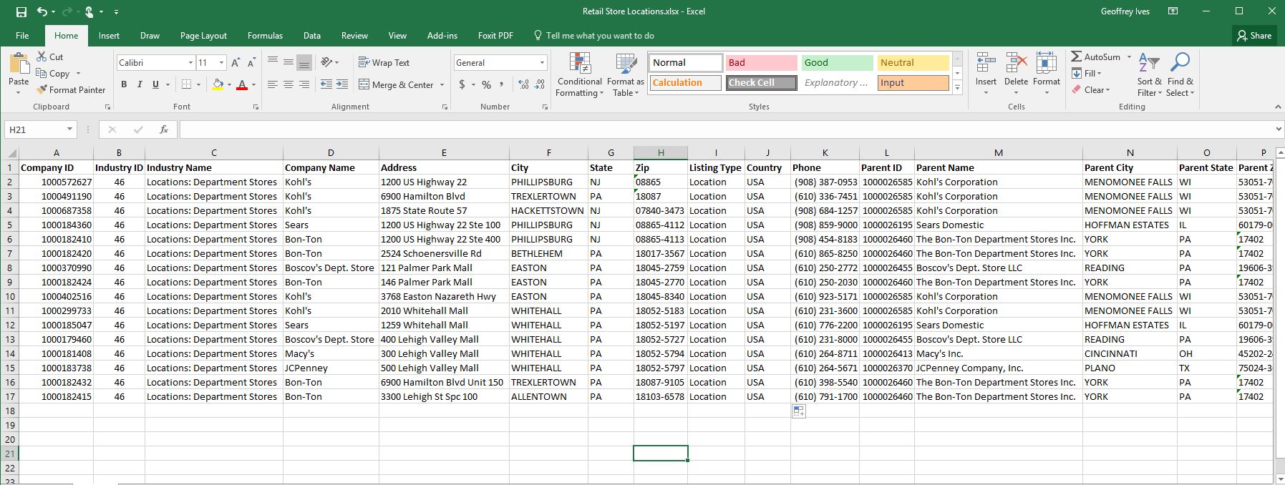
Task: Open the Font dialog box launcher
Action: pyautogui.click(x=256, y=107)
